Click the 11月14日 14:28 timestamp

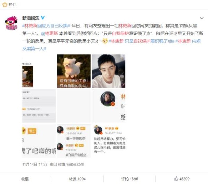35,165
